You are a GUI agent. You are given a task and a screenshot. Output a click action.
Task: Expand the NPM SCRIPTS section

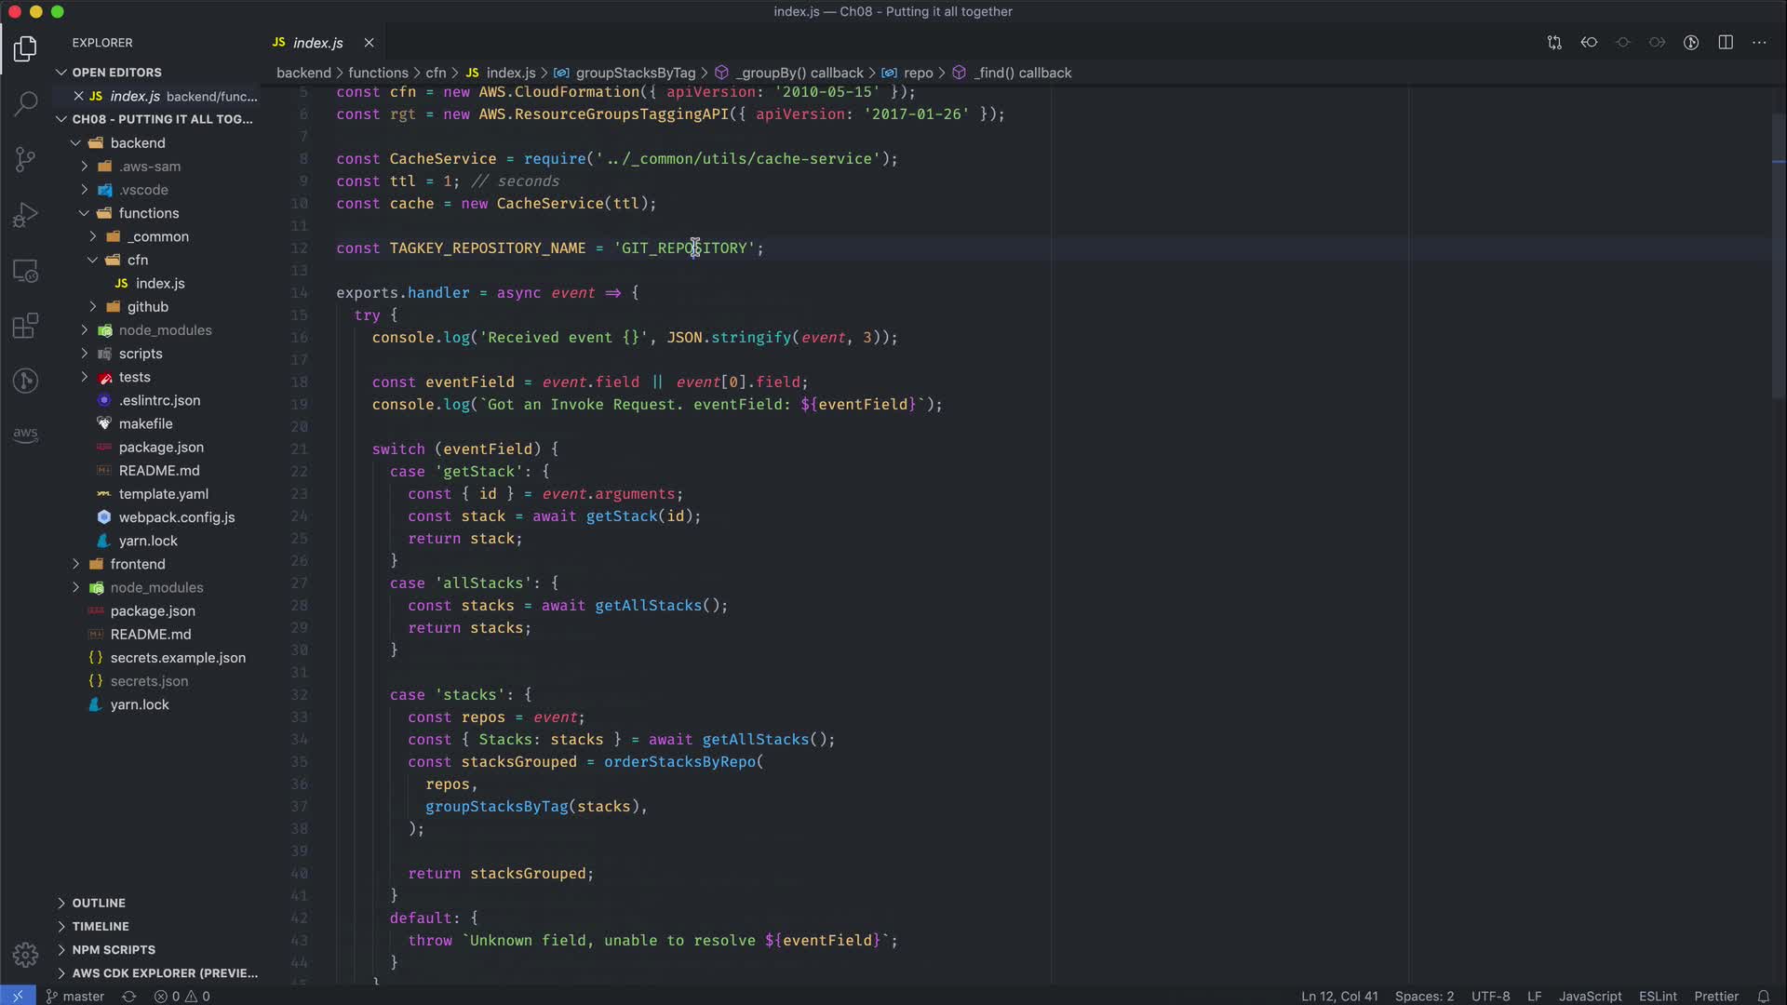[x=114, y=949]
